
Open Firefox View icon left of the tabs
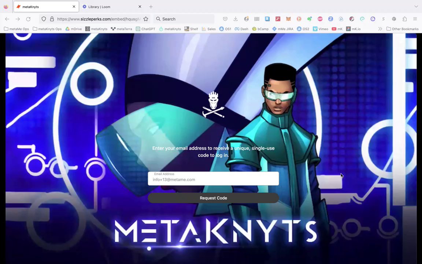click(x=5, y=7)
